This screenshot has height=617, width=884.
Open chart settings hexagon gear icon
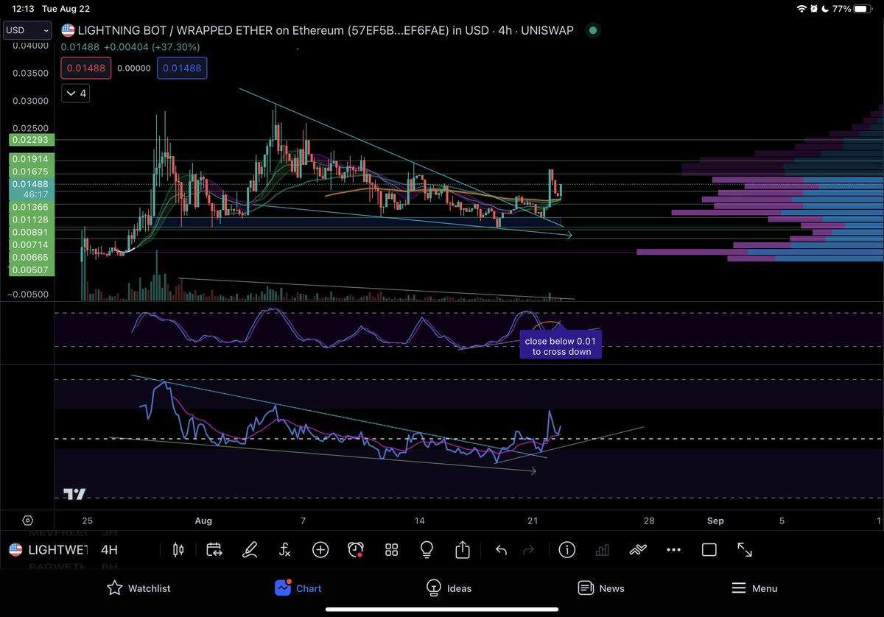click(27, 520)
